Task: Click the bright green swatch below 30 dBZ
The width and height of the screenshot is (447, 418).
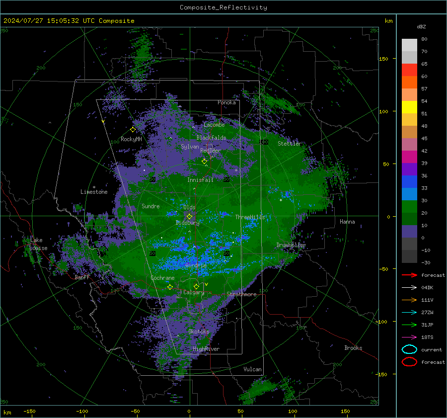Action: pos(409,207)
